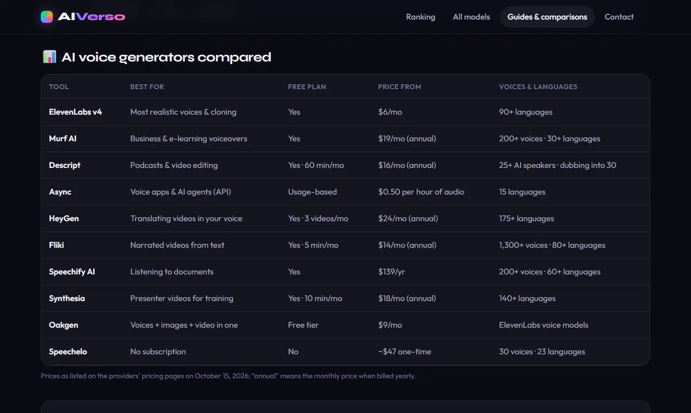
Task: Select the Synthesia tool name
Action: [67, 298]
